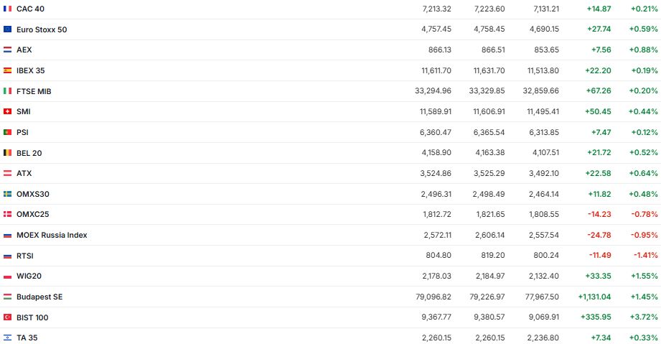Click the Belgium flag beside BEL 20

pos(7,153)
